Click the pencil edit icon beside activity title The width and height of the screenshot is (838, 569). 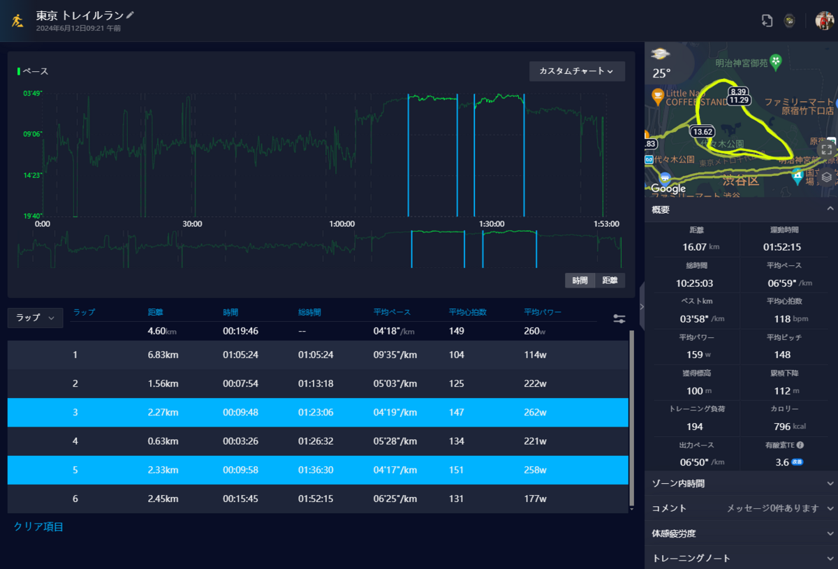(x=131, y=15)
